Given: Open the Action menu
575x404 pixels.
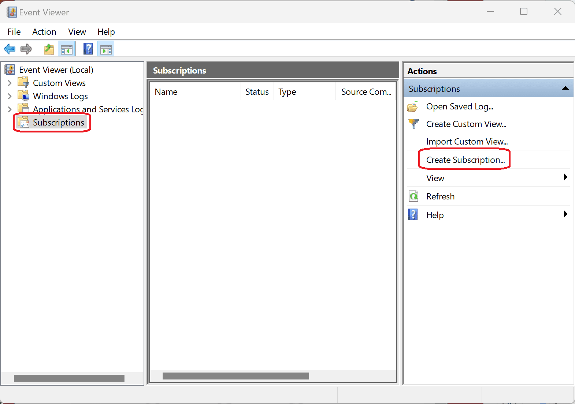Looking at the screenshot, I should (44, 32).
